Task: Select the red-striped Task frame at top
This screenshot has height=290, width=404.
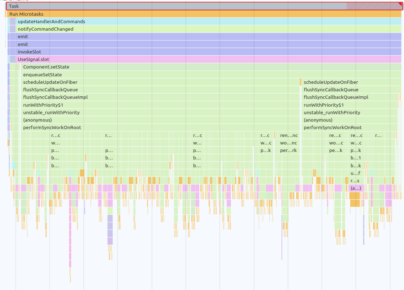Action: click(178, 6)
